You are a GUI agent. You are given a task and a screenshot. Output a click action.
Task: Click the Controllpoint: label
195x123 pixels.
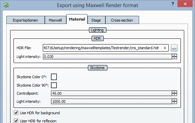28,93
